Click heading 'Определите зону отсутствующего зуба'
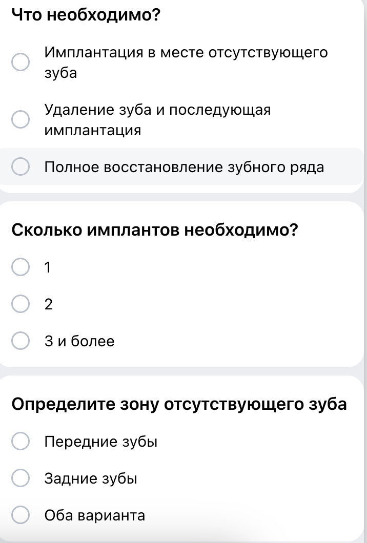Viewport: 367px width, 543px height. click(x=179, y=404)
